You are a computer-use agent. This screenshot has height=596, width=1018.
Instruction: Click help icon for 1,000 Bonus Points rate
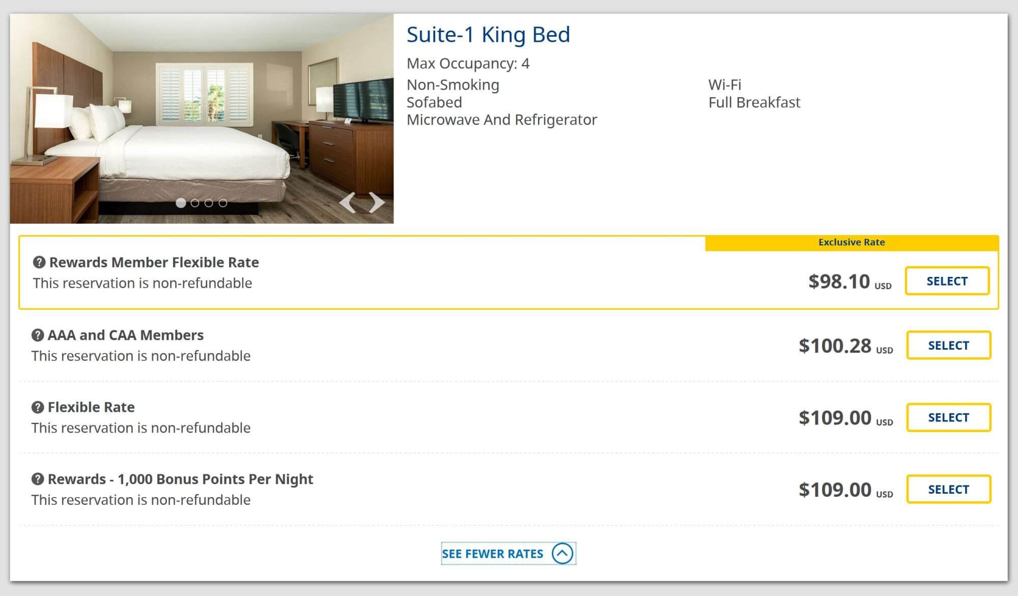(x=38, y=479)
